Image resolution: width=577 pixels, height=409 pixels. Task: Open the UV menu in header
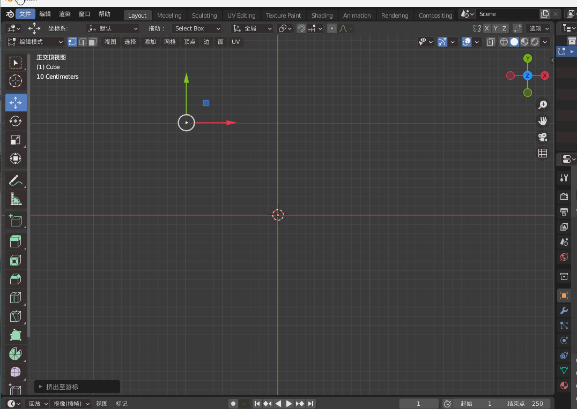[236, 42]
